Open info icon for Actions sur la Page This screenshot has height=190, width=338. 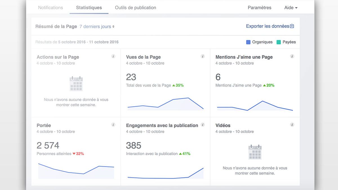click(x=113, y=56)
